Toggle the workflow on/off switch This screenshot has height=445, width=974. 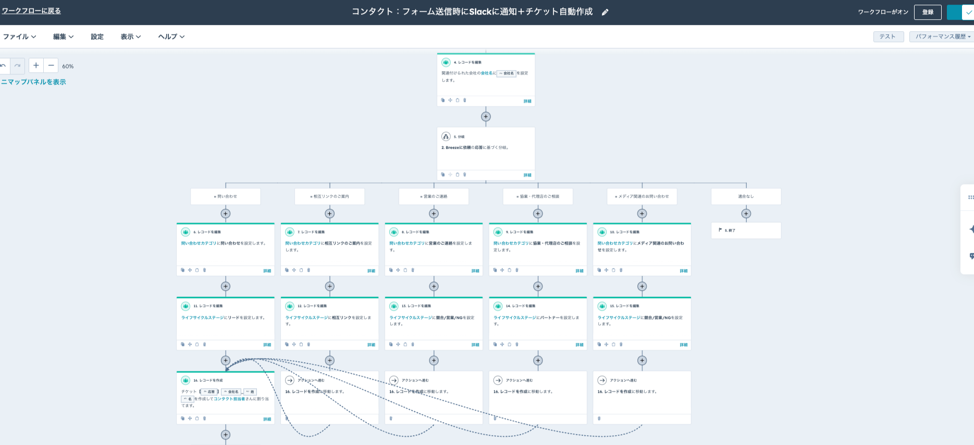click(961, 12)
